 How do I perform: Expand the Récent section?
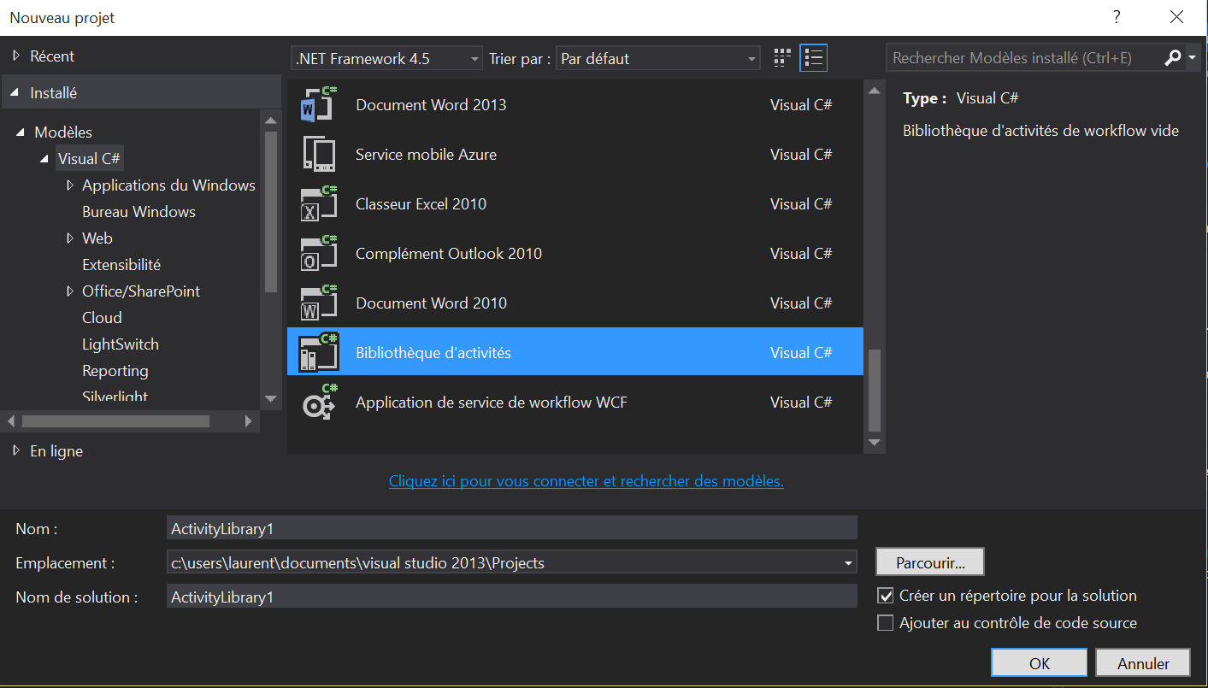click(x=15, y=56)
